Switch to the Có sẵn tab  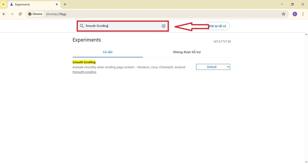point(108,52)
